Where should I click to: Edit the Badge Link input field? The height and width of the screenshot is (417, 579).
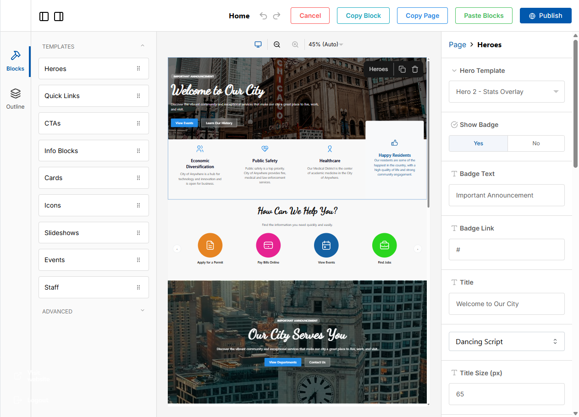coord(507,250)
